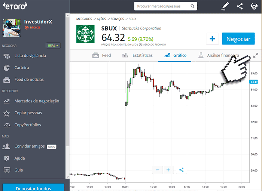Open the InvestidorX profile picture
Screen dimensions: 262x191
click(x=11, y=28)
